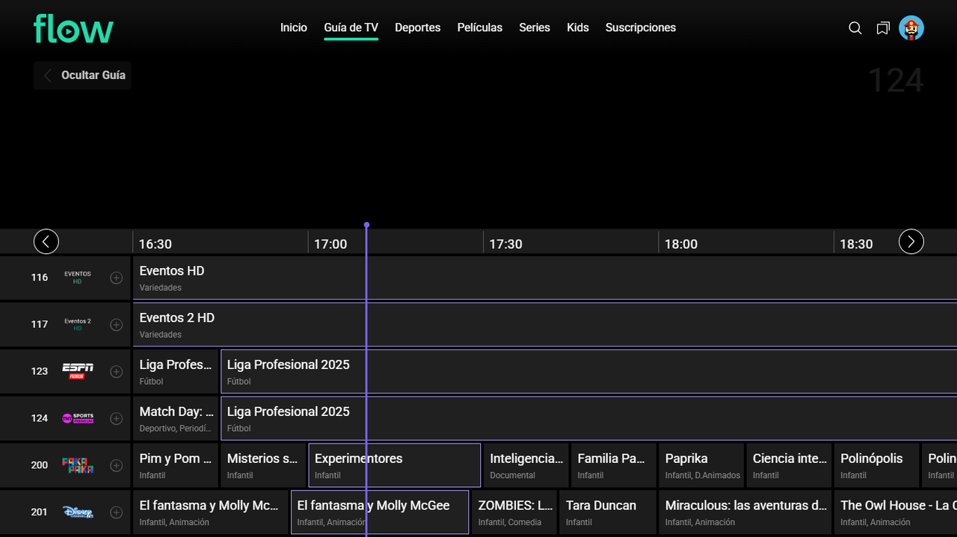
Task: Open Deportes section
Action: [x=418, y=28]
